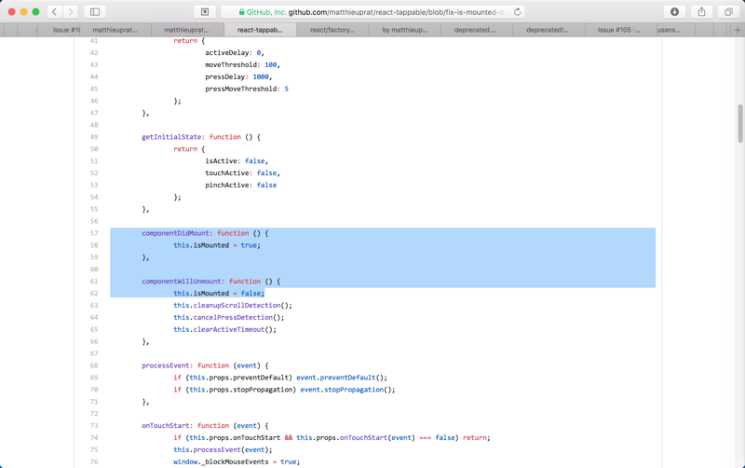Click 'processEvent' function name
This screenshot has height=468, width=745.
pos(166,365)
